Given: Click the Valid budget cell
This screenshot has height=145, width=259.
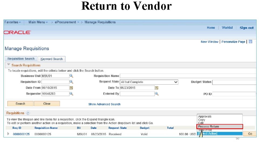Looking at the screenshot, I should pos(144,134).
